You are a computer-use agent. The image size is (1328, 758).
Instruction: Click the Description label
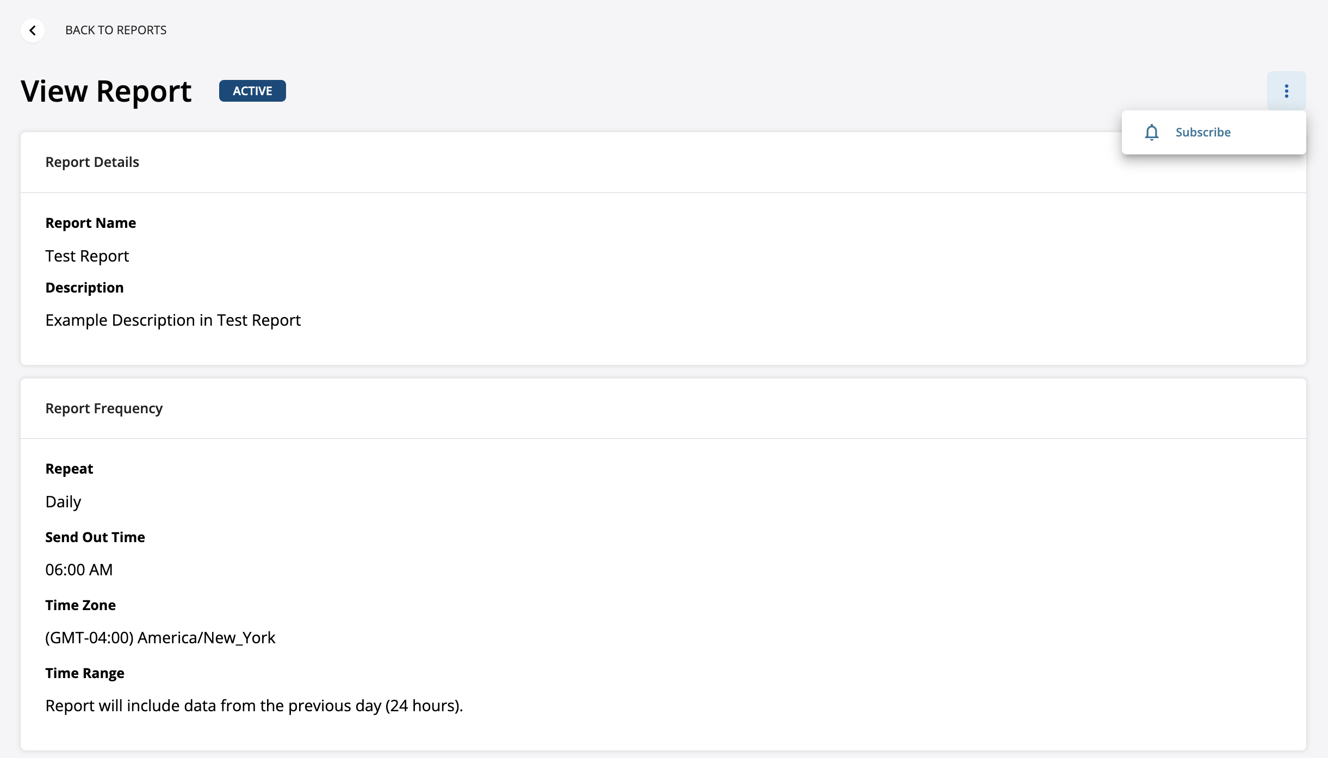84,288
